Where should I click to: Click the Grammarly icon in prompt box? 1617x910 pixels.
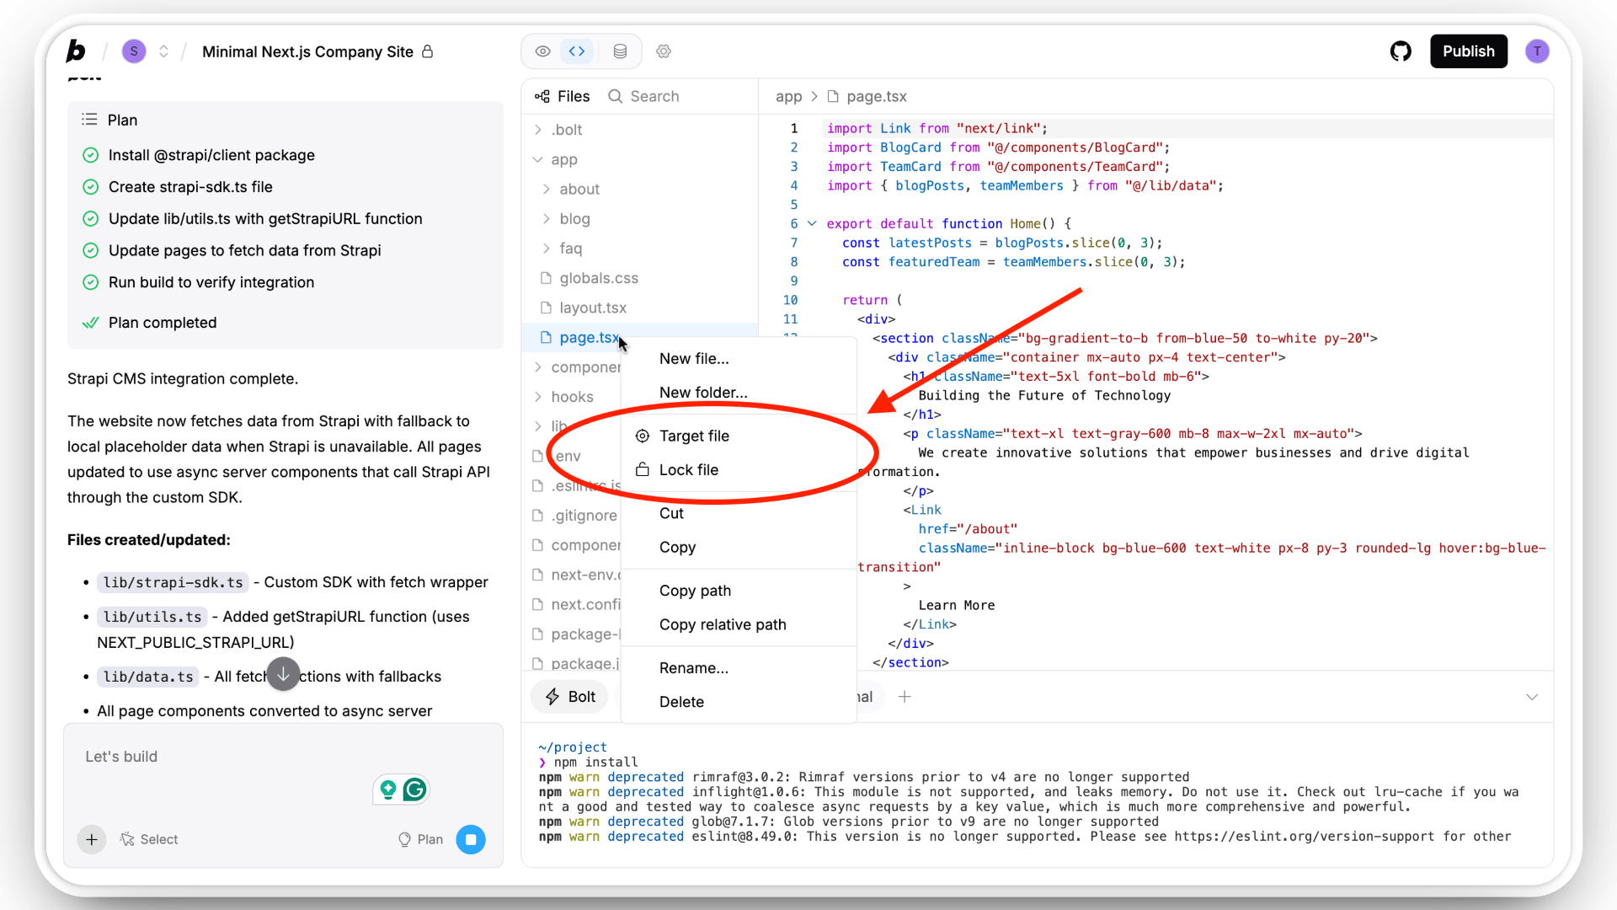click(x=414, y=790)
